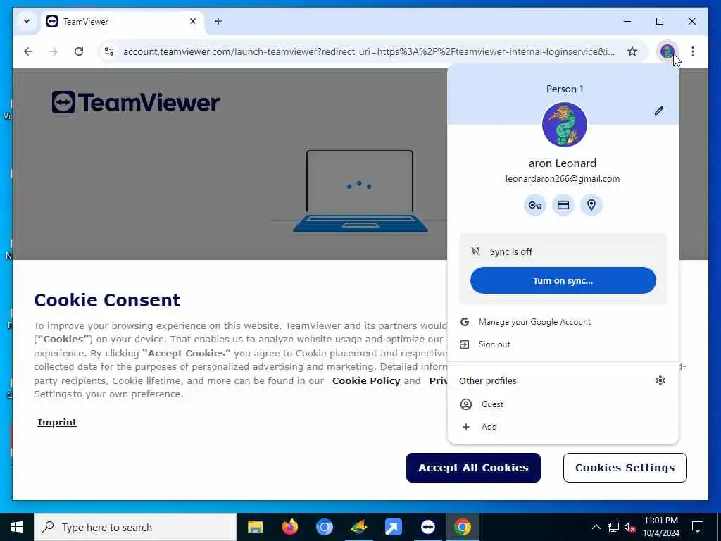
Task: Click the Sync is off label
Action: pyautogui.click(x=511, y=251)
